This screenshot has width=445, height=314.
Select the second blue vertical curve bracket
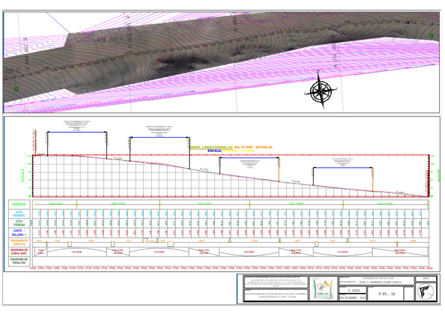pyautogui.click(x=159, y=137)
